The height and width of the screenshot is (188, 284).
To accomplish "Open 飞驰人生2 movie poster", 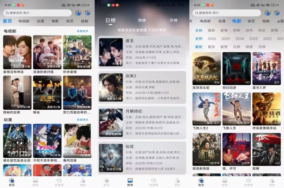I will pyautogui.click(x=207, y=109).
